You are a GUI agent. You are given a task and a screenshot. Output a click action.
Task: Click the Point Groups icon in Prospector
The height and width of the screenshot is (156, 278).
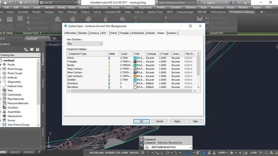coord(4,69)
